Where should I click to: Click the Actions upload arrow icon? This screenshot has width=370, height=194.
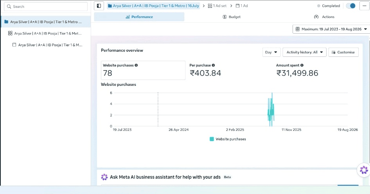[x=316, y=17]
